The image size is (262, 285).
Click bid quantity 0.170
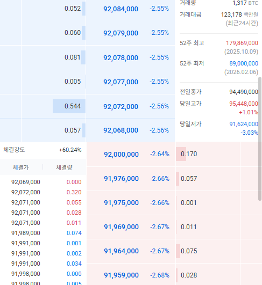pyautogui.click(x=189, y=154)
